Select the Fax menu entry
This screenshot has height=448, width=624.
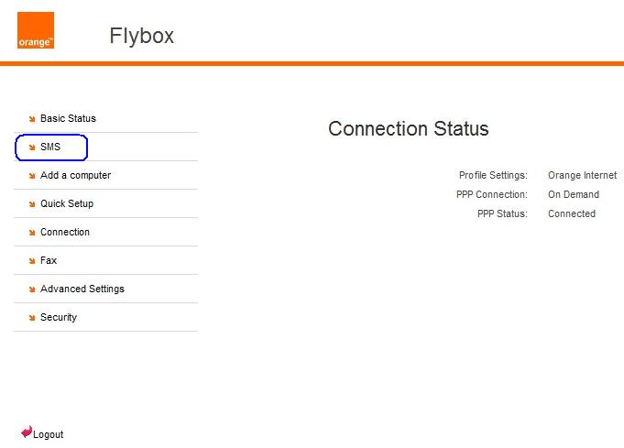coord(49,260)
